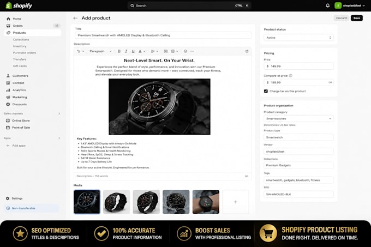This screenshot has height=247, width=371.
Task: Click the compare-at price help icon
Action: click(x=291, y=76)
